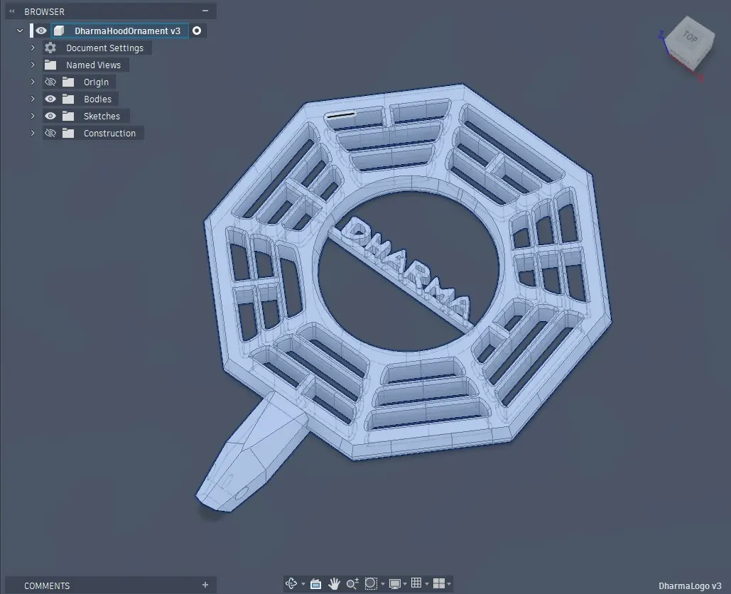Hide the Bodies folder
Image resolution: width=731 pixels, height=594 pixels.
(50, 99)
